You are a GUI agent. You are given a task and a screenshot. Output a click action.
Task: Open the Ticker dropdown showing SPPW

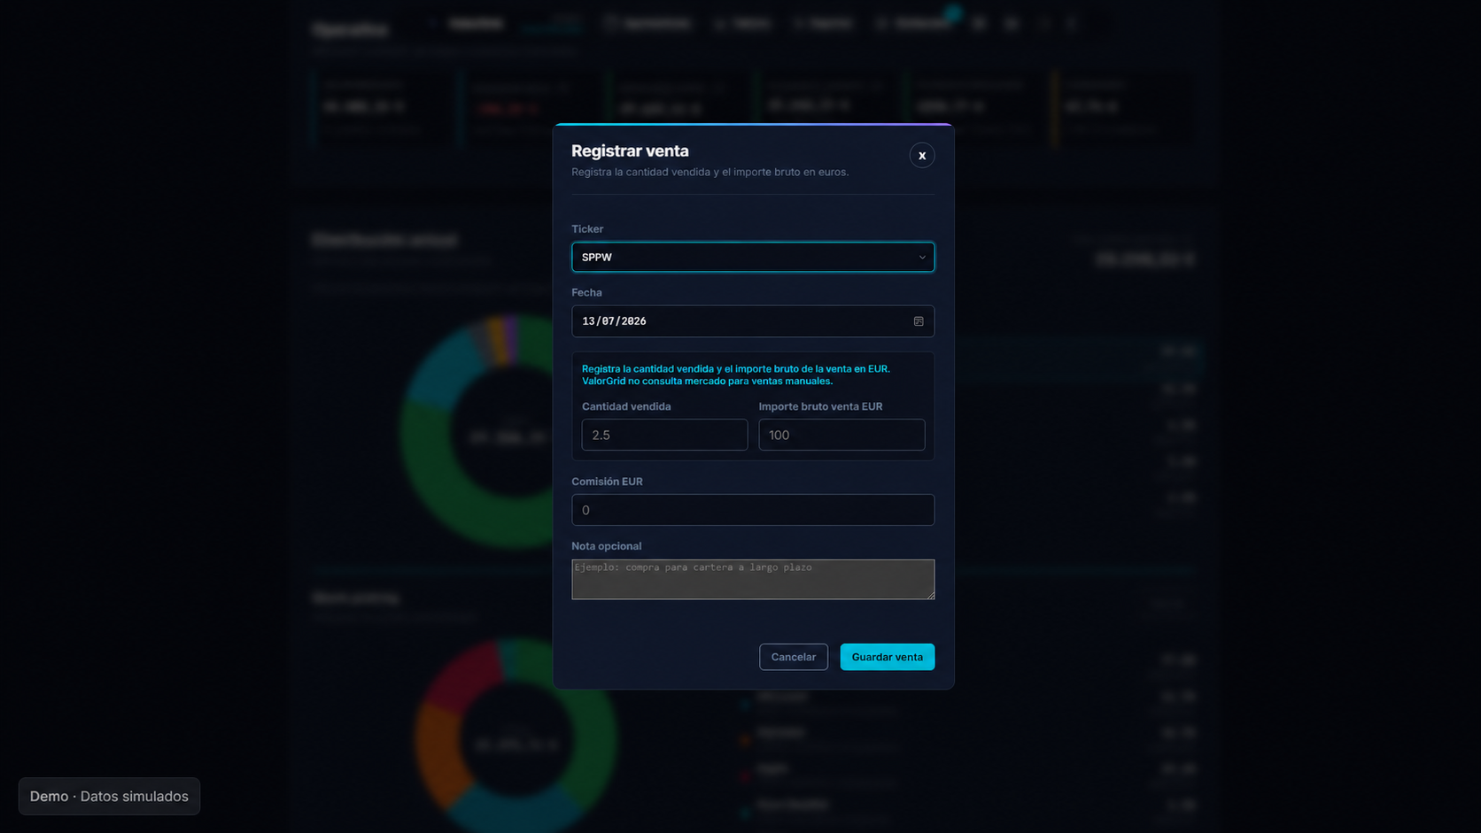pyautogui.click(x=753, y=257)
